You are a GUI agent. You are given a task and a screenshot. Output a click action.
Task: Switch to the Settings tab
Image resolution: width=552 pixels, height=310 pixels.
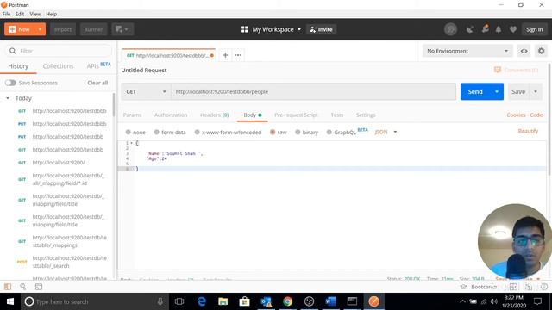[366, 115]
